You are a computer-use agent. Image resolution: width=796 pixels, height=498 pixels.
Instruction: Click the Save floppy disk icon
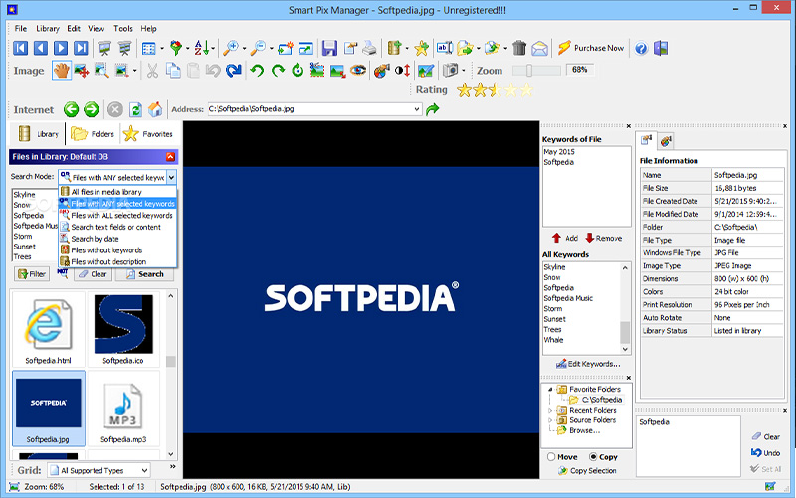click(328, 48)
